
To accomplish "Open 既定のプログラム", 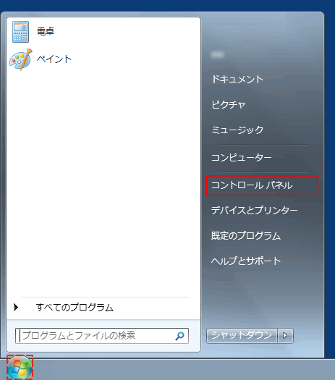I will [x=246, y=235].
